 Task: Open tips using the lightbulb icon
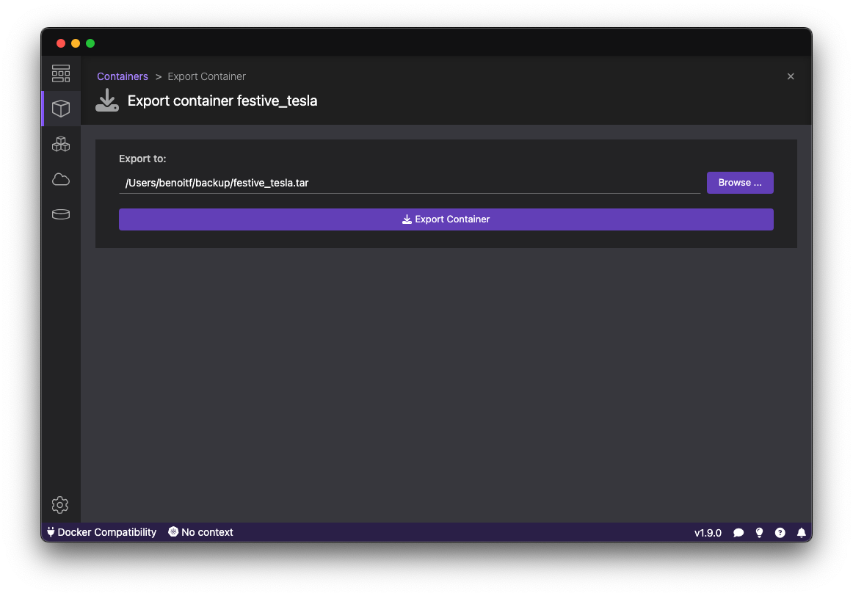click(759, 532)
